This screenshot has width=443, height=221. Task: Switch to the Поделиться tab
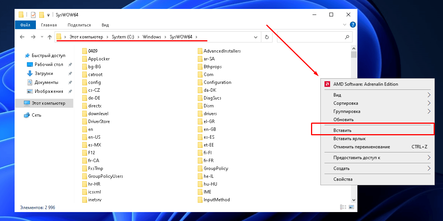[x=79, y=25]
